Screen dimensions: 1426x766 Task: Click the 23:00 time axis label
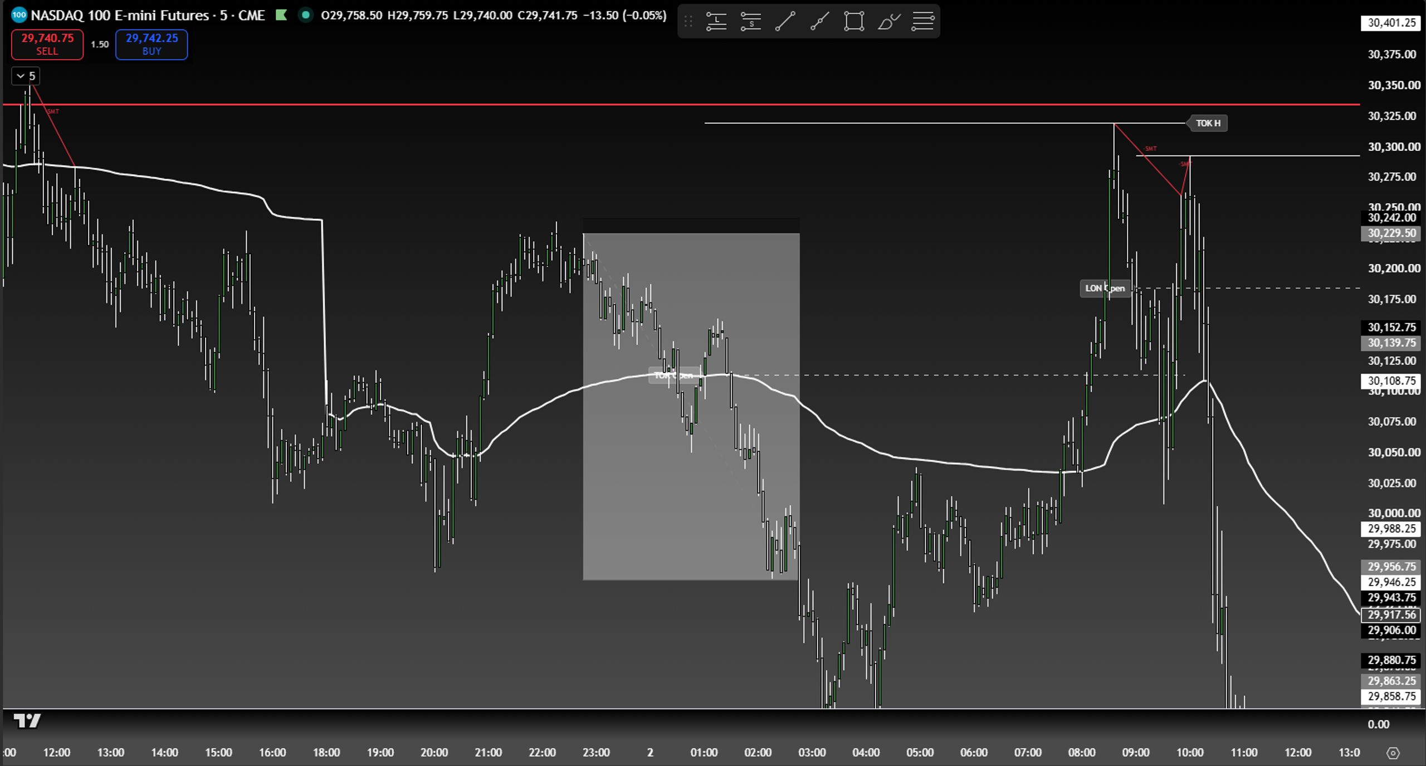(596, 753)
